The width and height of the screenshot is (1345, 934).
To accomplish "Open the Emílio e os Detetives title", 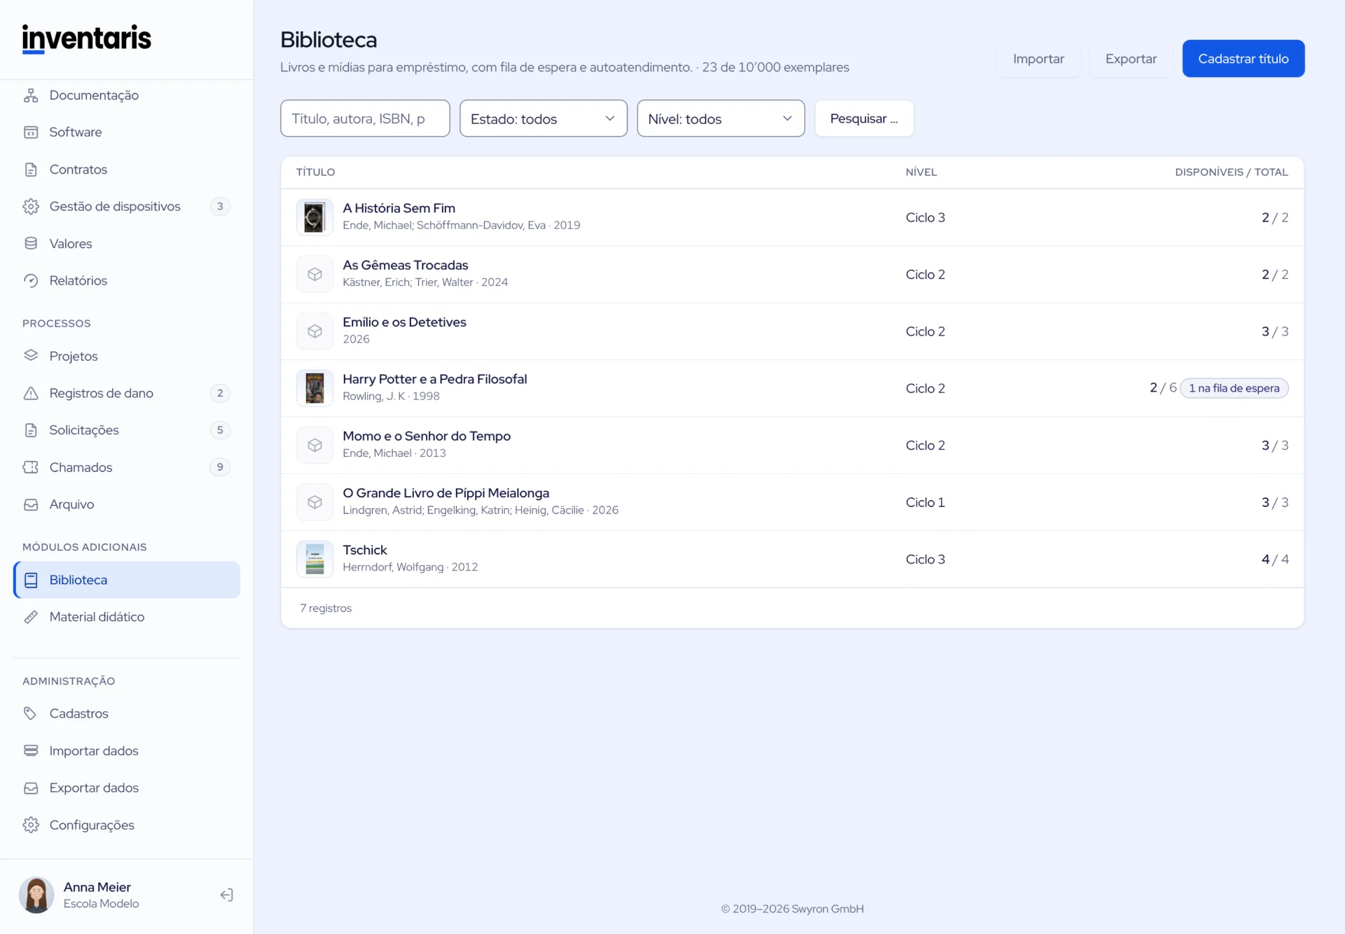I will click(x=404, y=322).
